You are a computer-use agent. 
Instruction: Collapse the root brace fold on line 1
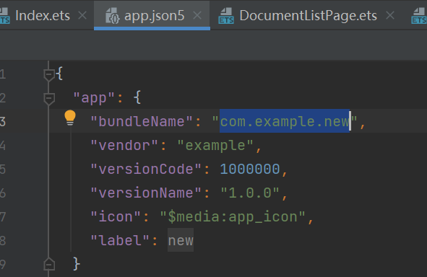coord(49,74)
